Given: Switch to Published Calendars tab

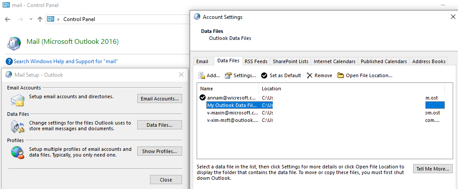Looking at the screenshot, I should tap(384, 61).
